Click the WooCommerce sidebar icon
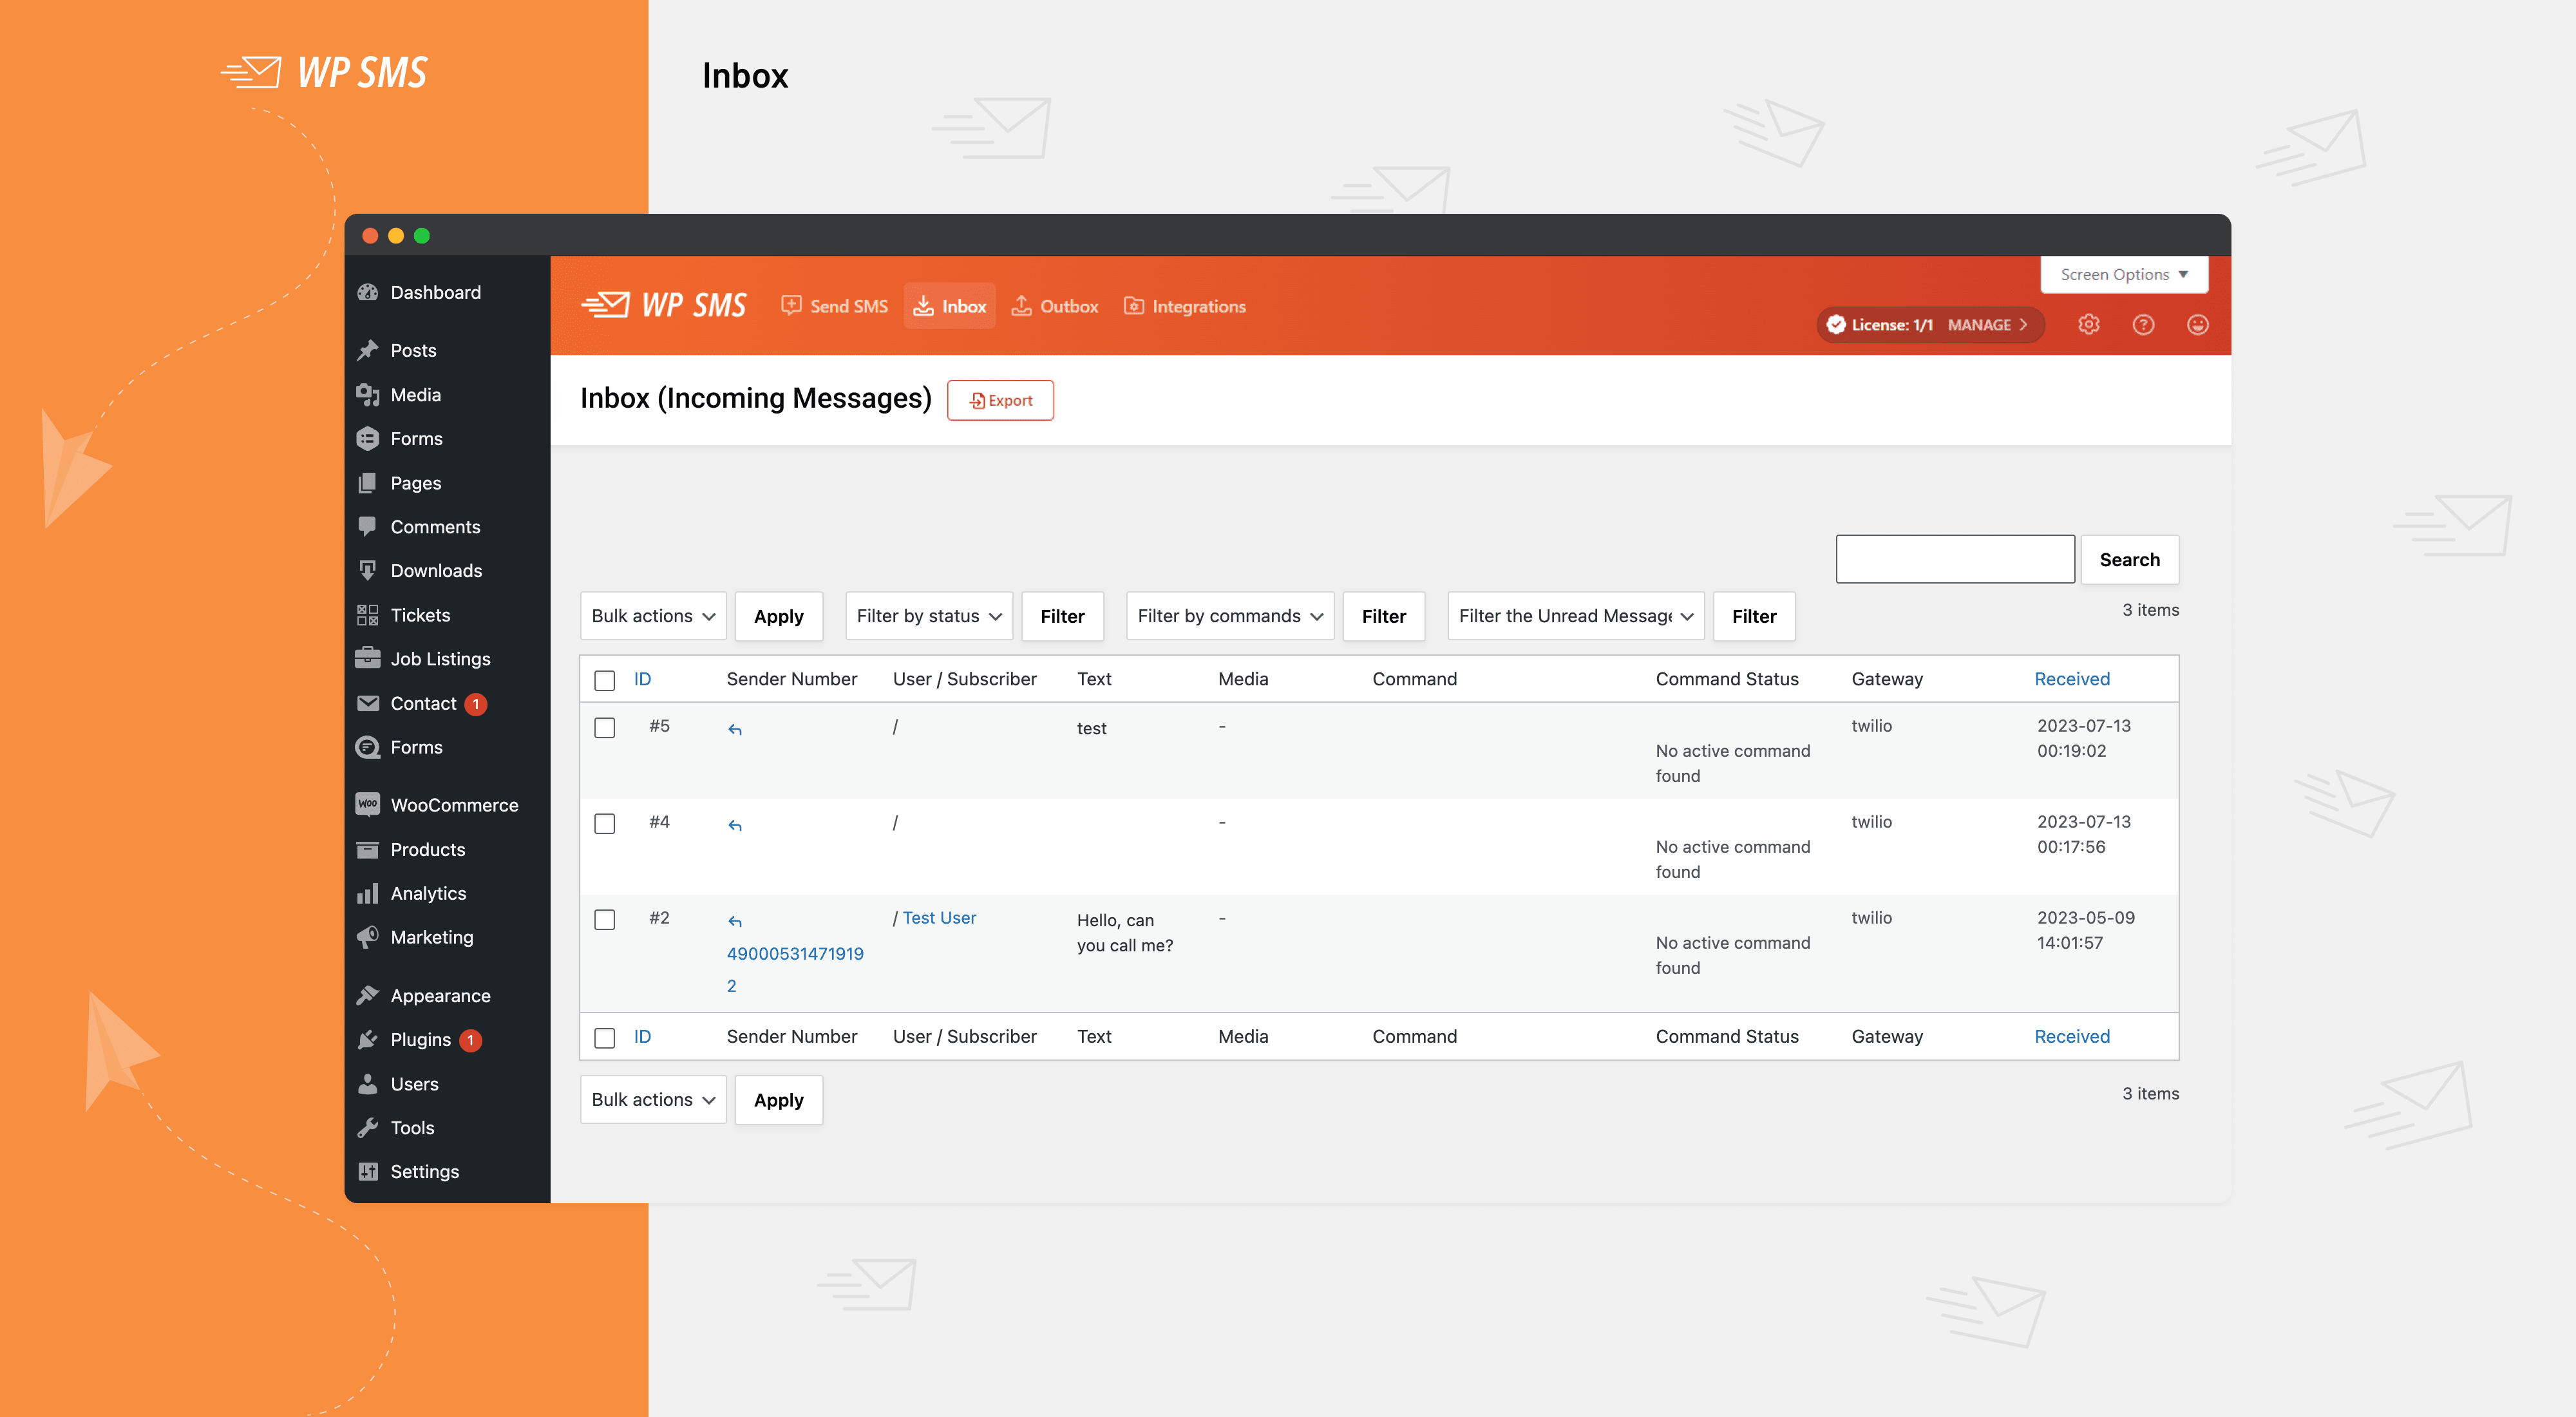The width and height of the screenshot is (2576, 1417). pos(368,804)
